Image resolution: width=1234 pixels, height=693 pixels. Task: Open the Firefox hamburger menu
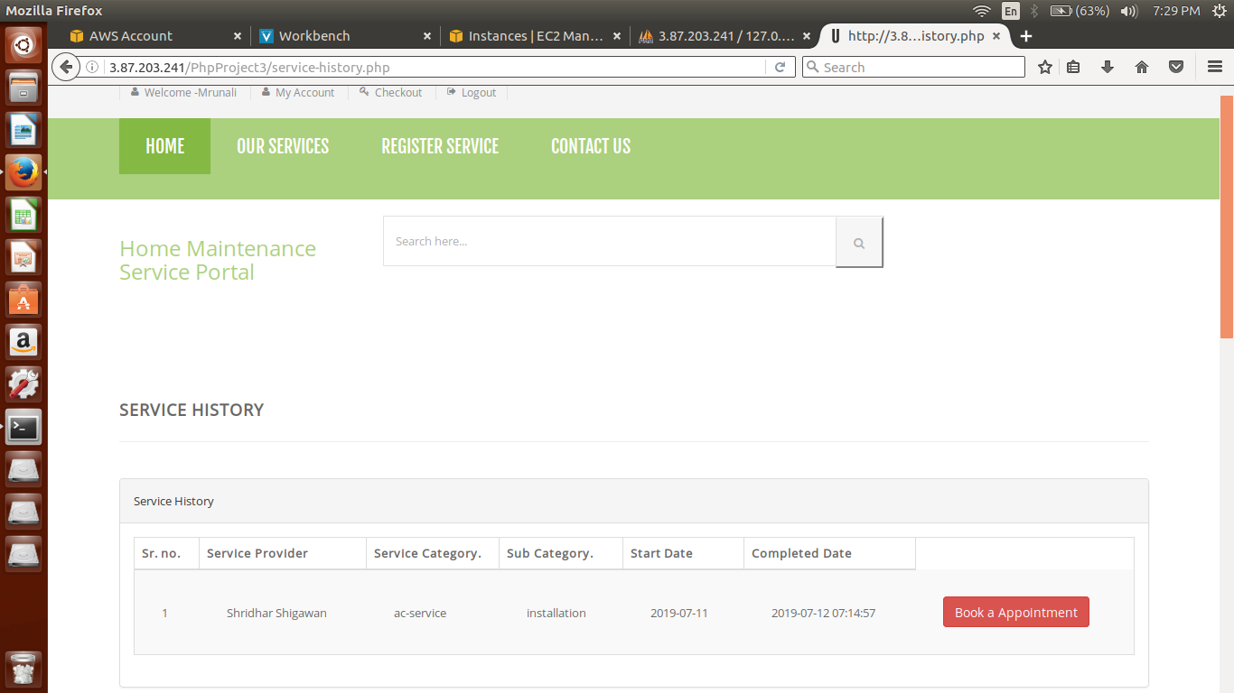(x=1215, y=67)
